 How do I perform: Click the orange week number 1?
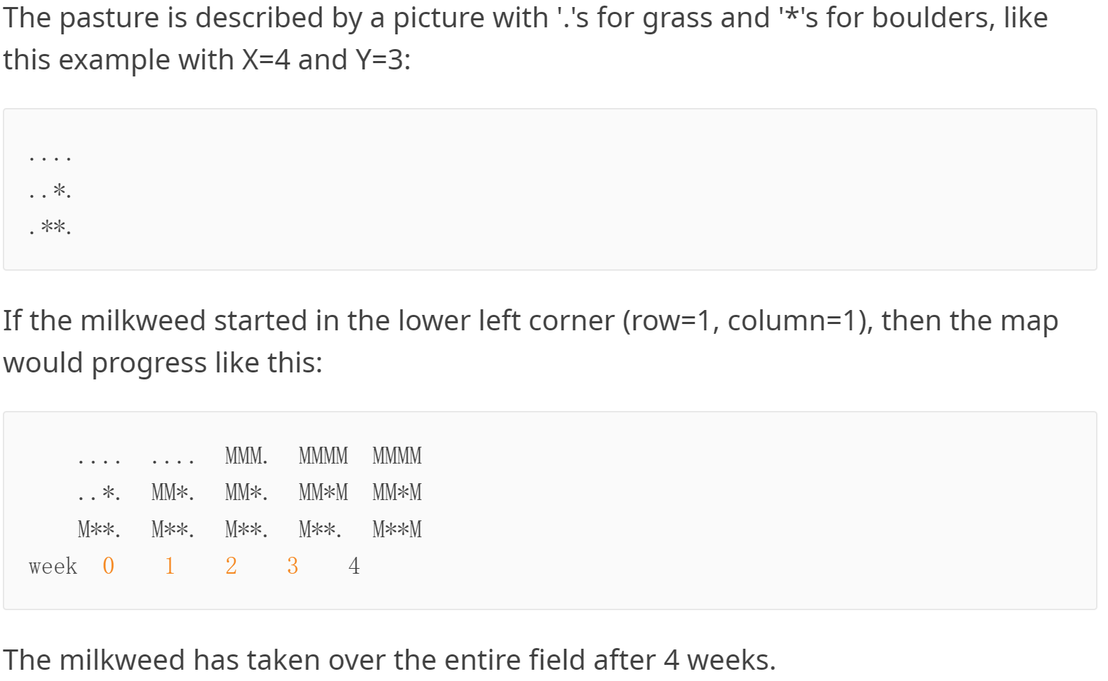click(x=169, y=565)
